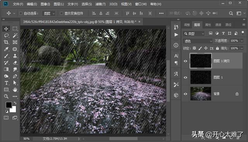Select the Eyedropper tool
Viewport: 248px width, 142px height.
coord(6,49)
